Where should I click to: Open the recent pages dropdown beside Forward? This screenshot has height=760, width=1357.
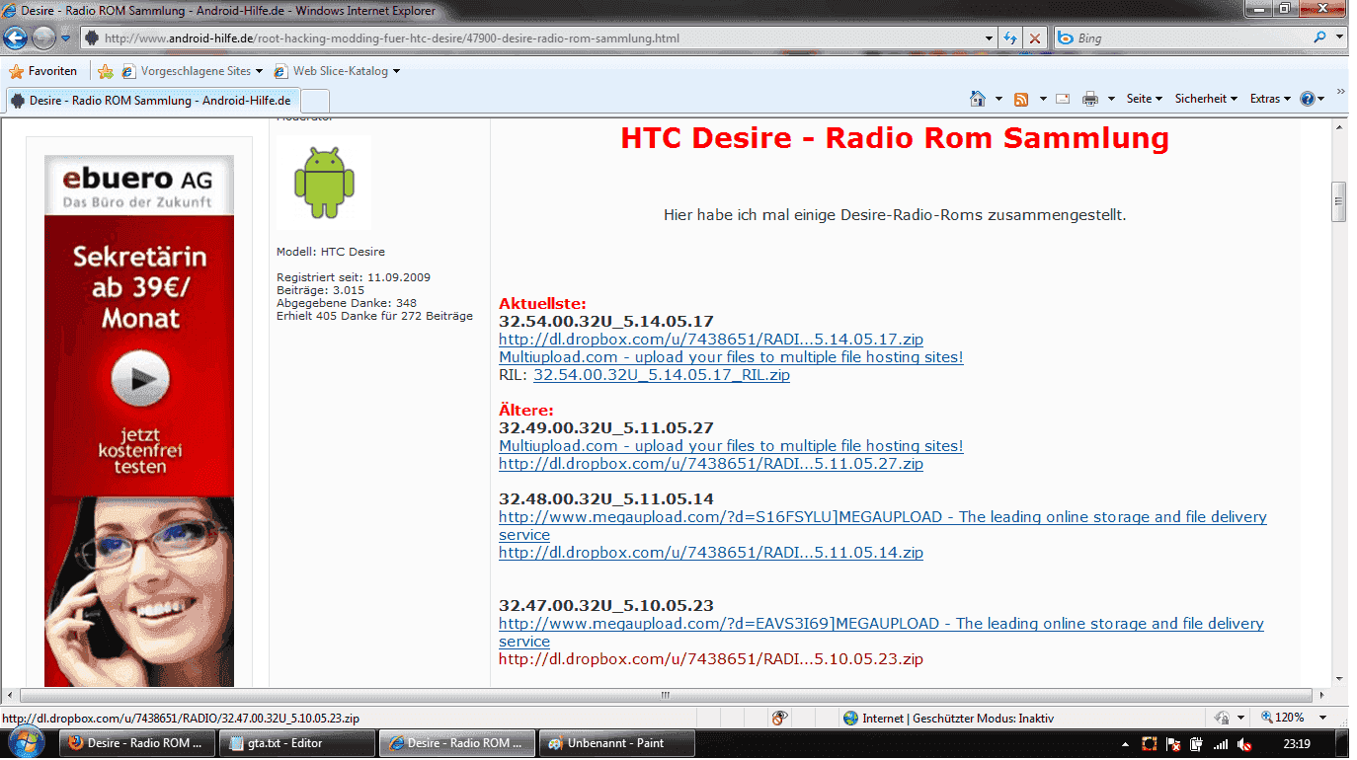(x=65, y=38)
